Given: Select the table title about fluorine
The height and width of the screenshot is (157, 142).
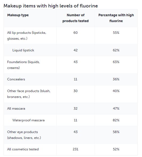Looking at the screenshot, I should point(51,6).
